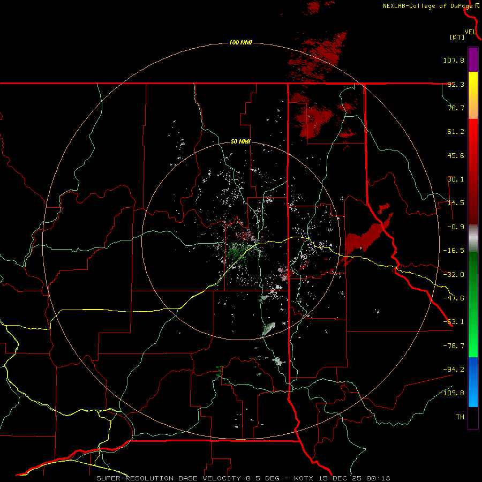Pick the red segment of the color bar
The image size is (482, 482).
tap(473, 171)
